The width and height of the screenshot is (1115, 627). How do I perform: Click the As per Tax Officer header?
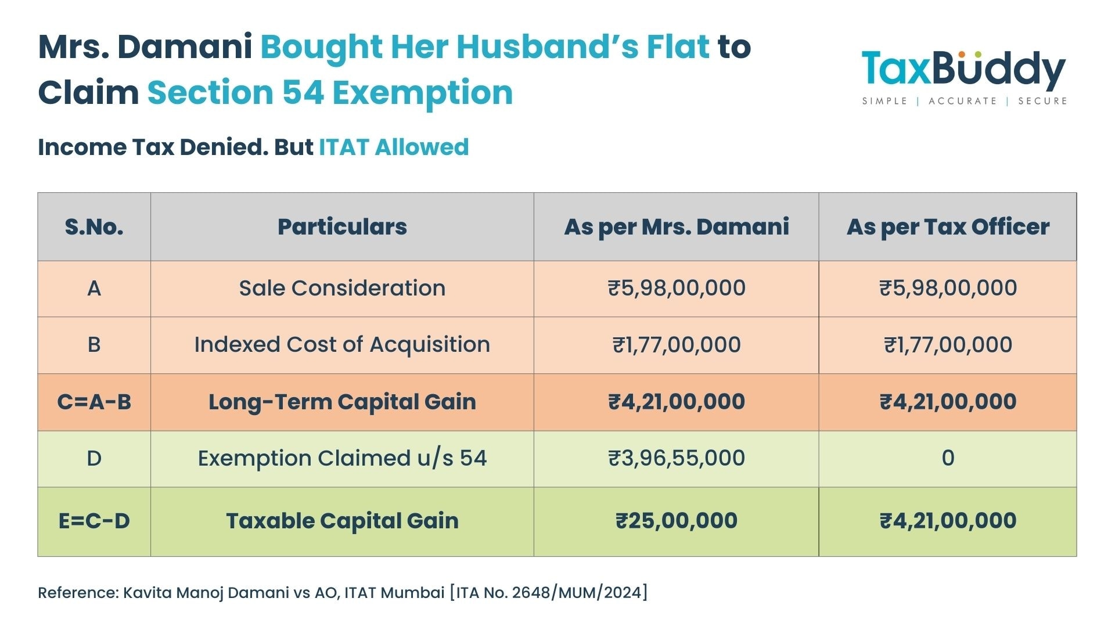tap(948, 226)
